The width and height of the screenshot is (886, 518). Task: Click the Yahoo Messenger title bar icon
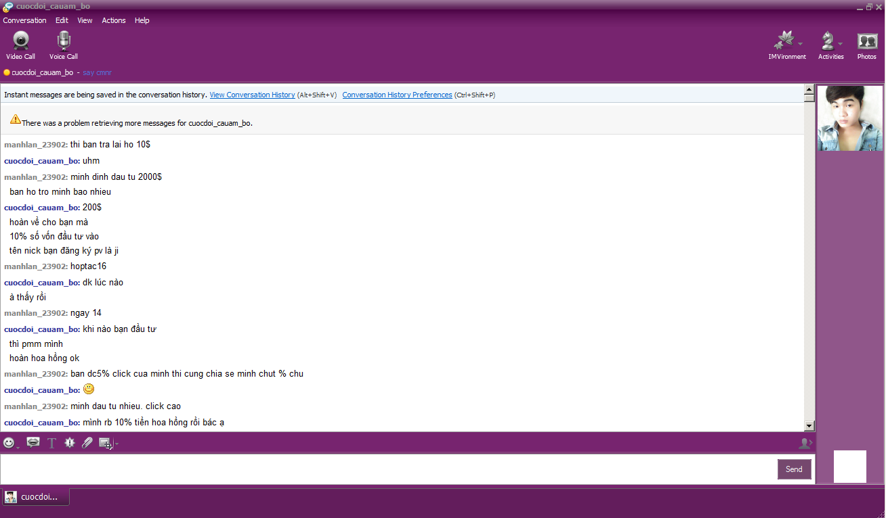click(7, 7)
